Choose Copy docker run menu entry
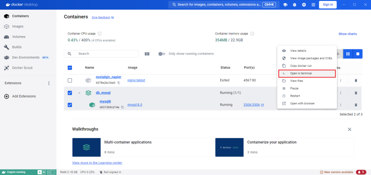371x175 pixels. tap(307, 66)
